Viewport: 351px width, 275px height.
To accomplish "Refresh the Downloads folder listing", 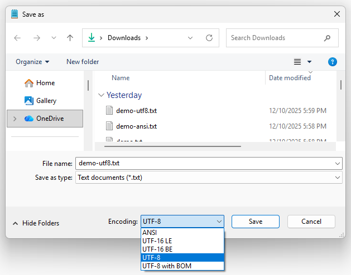I will [209, 38].
